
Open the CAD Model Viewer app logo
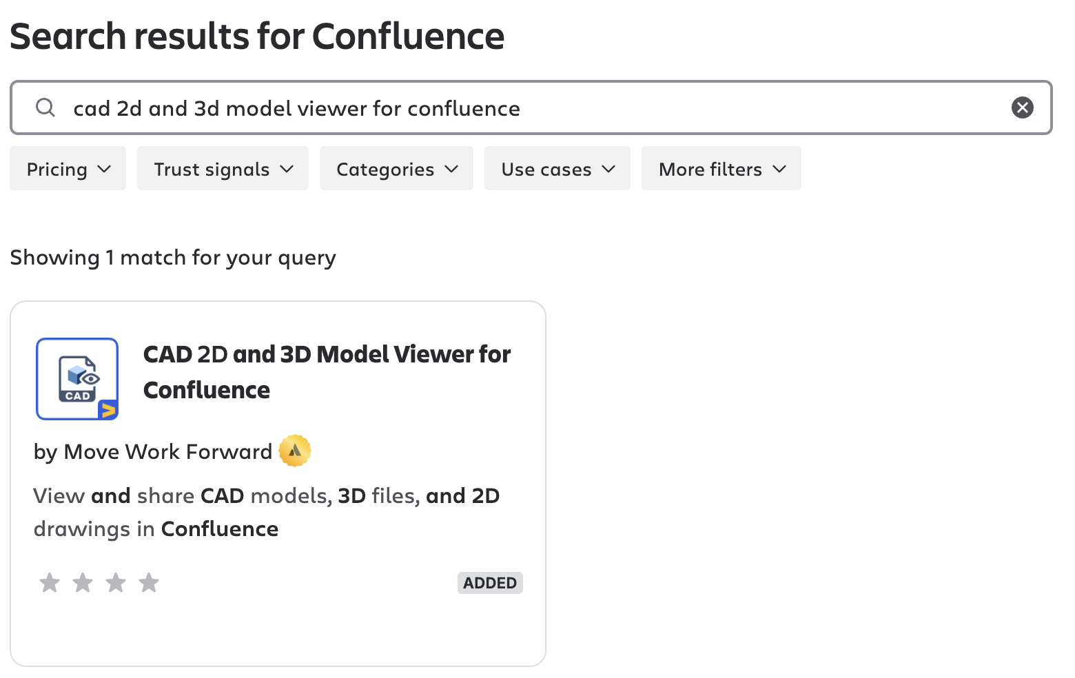click(77, 379)
